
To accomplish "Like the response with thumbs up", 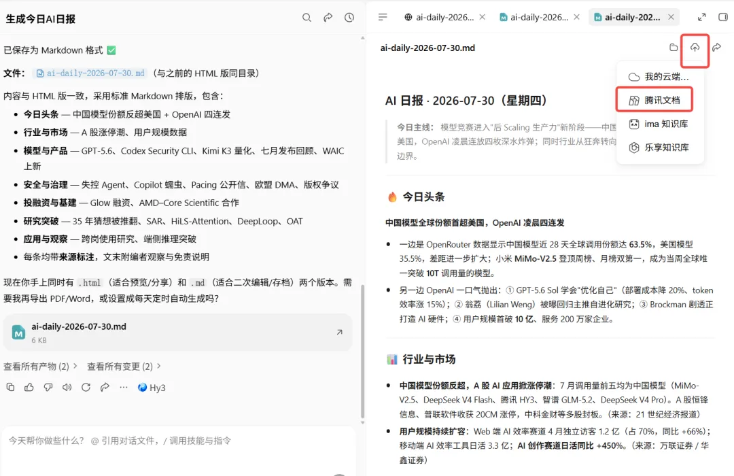I will pyautogui.click(x=29, y=387).
